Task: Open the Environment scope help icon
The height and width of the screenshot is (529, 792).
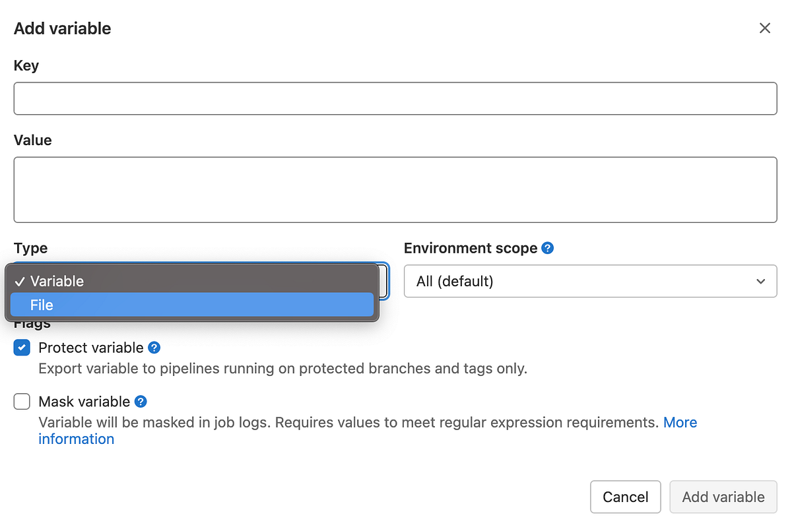Action: [x=547, y=248]
